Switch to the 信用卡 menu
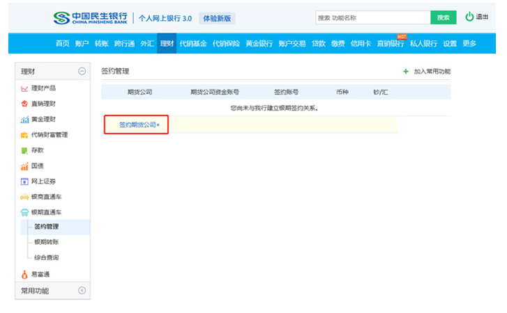Viewport: 507px width, 313px height. point(359,44)
